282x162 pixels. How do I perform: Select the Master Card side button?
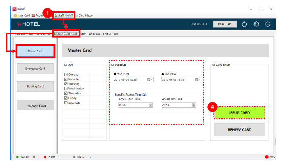click(x=35, y=51)
